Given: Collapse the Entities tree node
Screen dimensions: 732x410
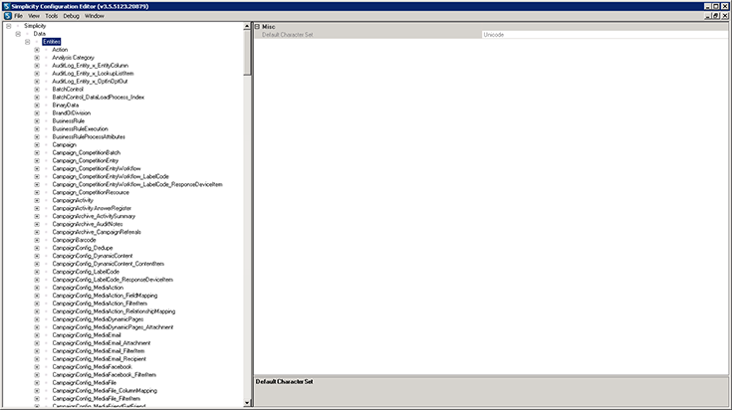Looking at the screenshot, I should click(28, 42).
